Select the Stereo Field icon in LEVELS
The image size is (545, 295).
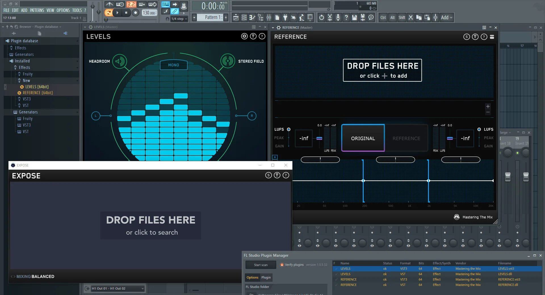[x=228, y=61]
